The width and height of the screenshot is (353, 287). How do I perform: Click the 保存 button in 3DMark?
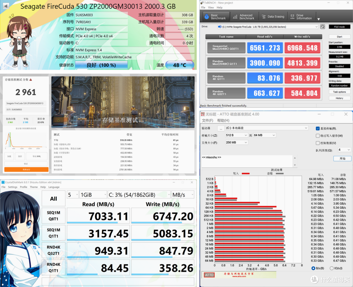pyautogui.click(x=20, y=156)
